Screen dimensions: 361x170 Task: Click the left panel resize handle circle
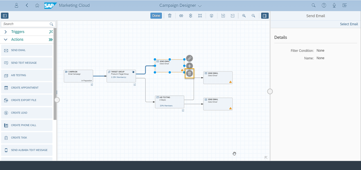57,100
